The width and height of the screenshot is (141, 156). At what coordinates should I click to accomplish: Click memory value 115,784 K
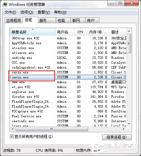[99, 87]
